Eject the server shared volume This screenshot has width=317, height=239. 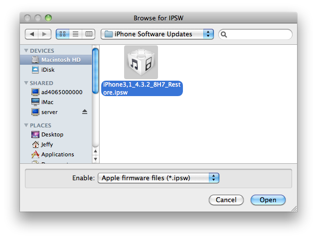(85, 112)
